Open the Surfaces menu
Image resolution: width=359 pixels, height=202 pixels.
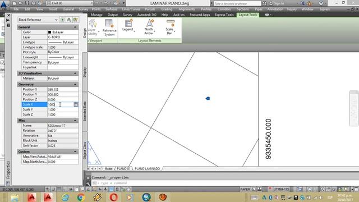(111, 9)
